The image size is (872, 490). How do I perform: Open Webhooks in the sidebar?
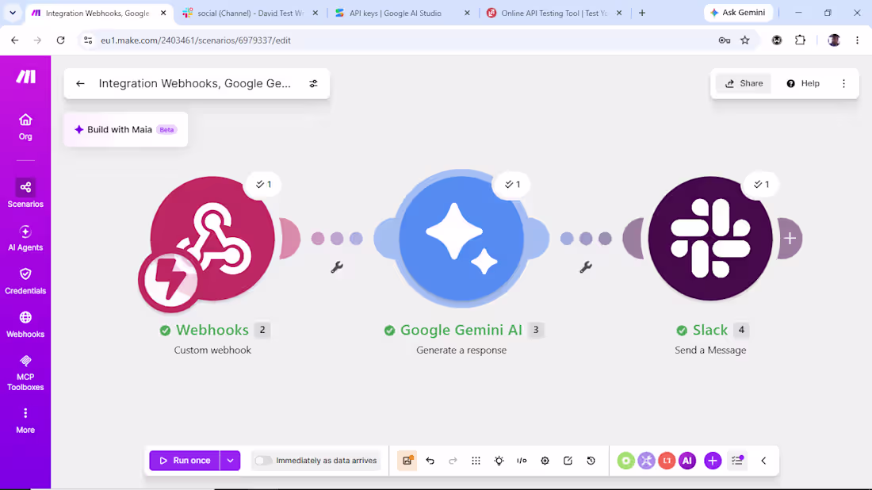25,325
